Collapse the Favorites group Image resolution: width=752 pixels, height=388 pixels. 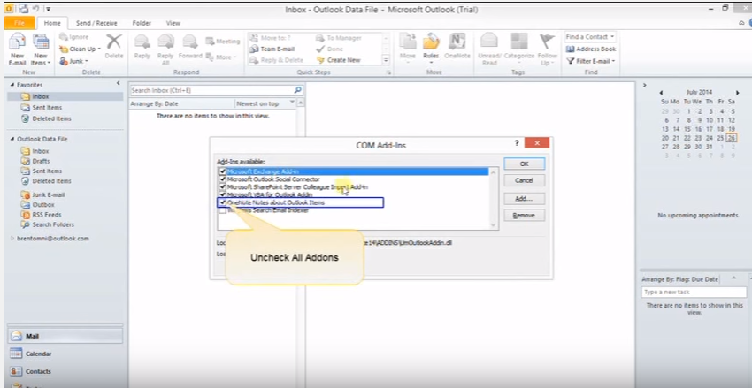tap(12, 85)
